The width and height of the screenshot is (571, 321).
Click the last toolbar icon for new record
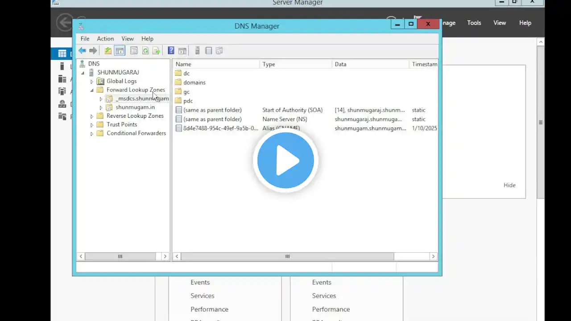219,51
